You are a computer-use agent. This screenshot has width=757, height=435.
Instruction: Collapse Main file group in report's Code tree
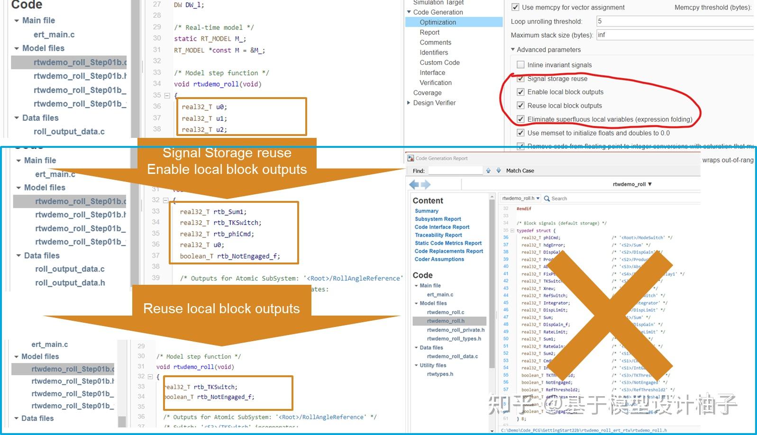coord(416,286)
